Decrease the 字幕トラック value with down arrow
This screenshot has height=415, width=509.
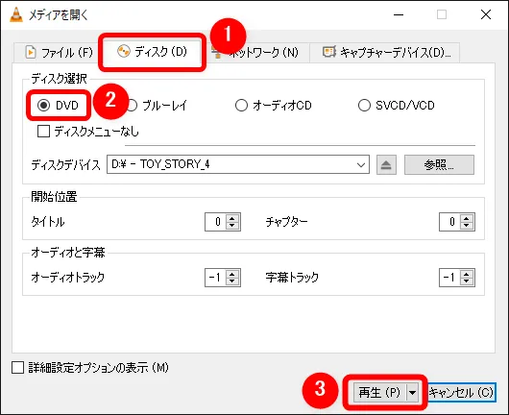[x=467, y=281]
